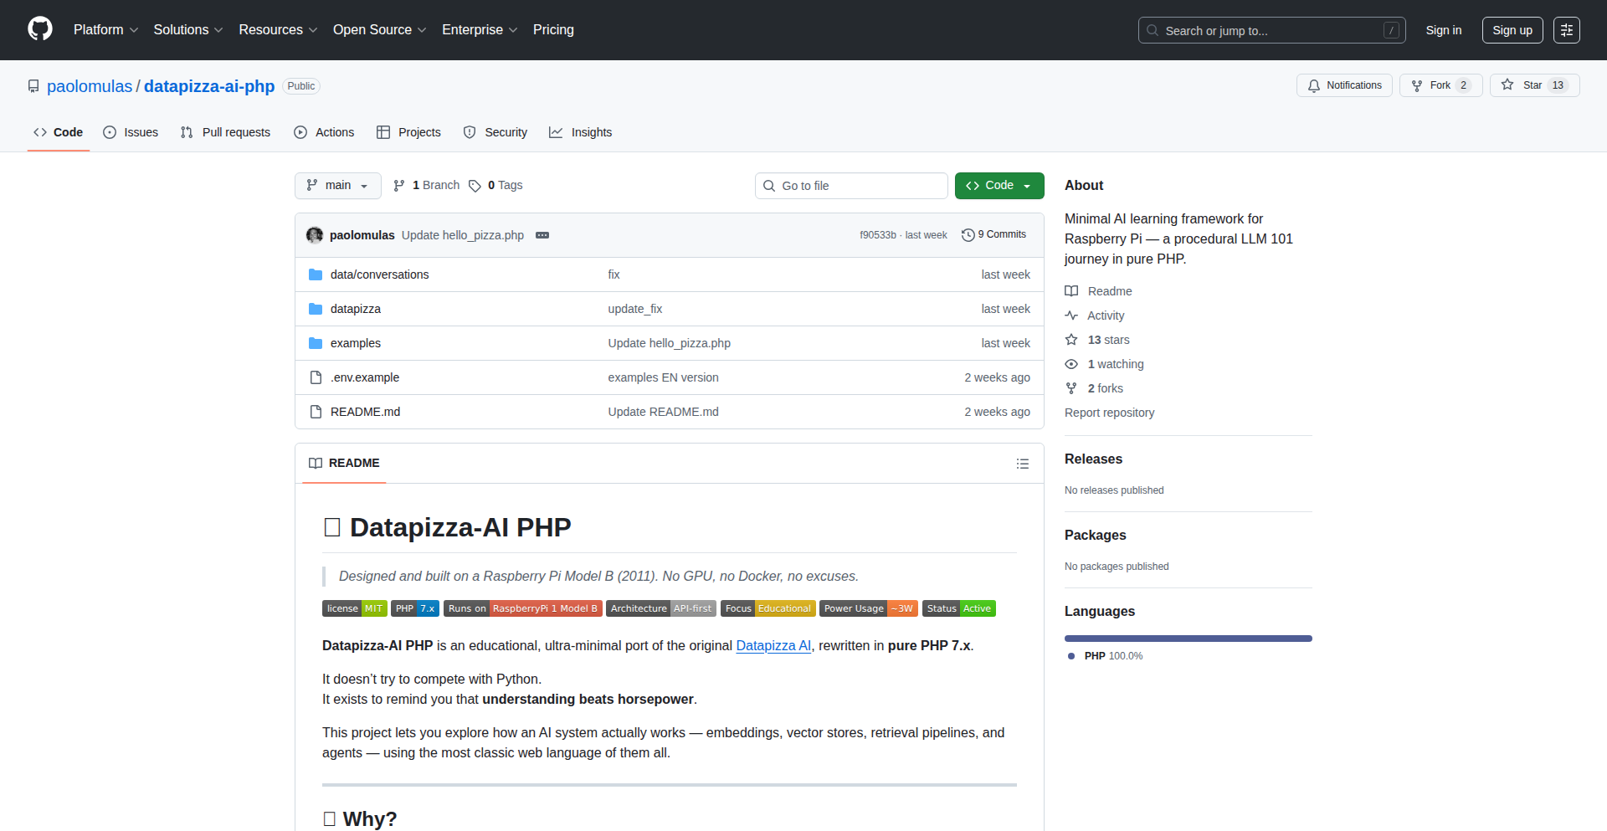Expand the Open Source menu
The width and height of the screenshot is (1607, 831).
click(x=378, y=29)
